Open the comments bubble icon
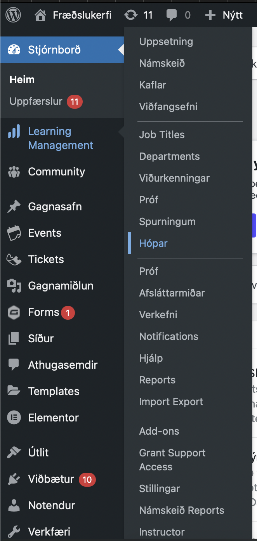 pos(171,15)
